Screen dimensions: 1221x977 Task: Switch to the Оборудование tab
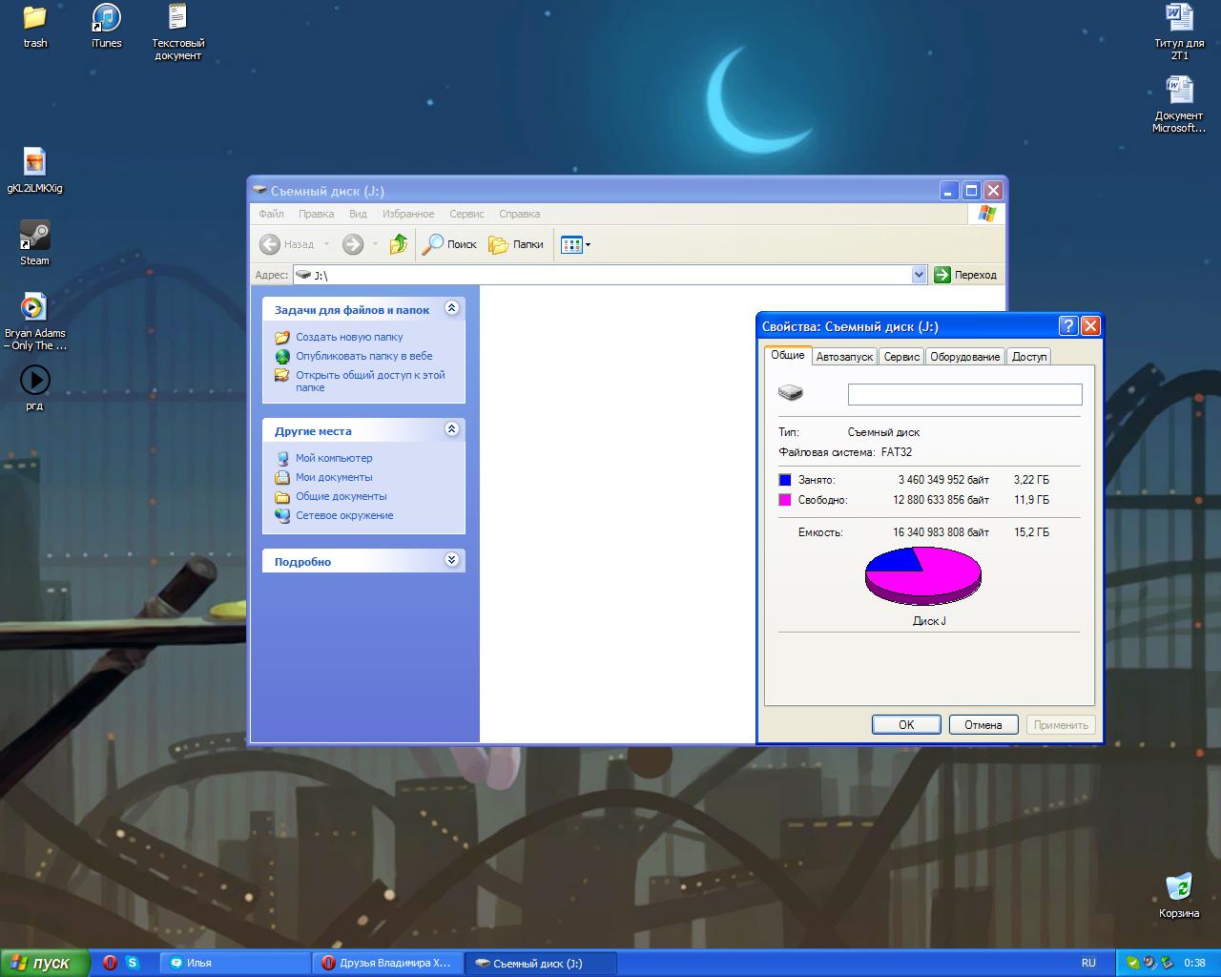click(965, 357)
